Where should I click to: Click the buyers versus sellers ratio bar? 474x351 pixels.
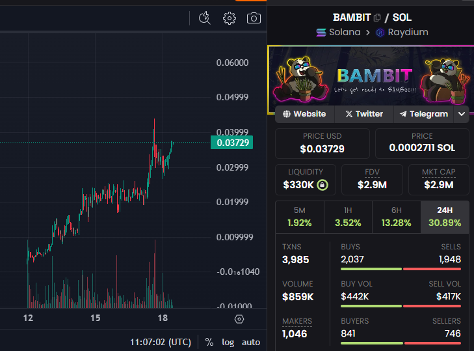point(401,343)
